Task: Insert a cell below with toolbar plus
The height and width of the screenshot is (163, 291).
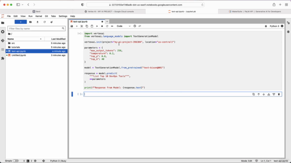Action: 77,26
